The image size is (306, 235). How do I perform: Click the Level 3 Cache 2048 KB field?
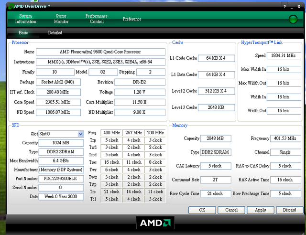coord(216,107)
